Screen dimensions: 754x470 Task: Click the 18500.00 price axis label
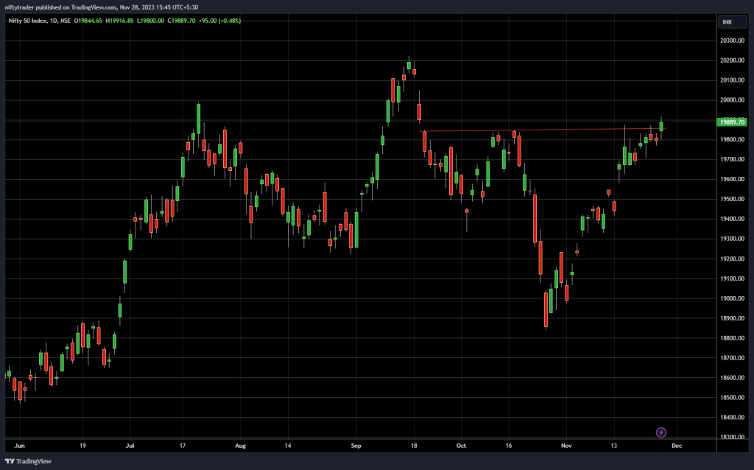732,397
